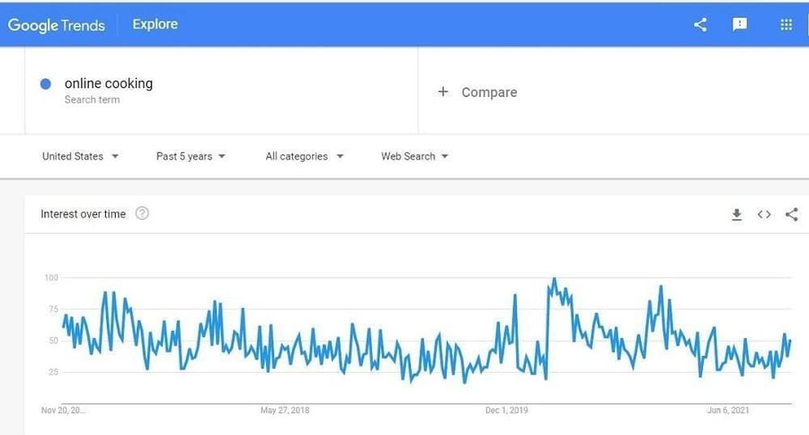The image size is (809, 435).
Task: Click the chart peak at value 100
Action: [x=554, y=280]
